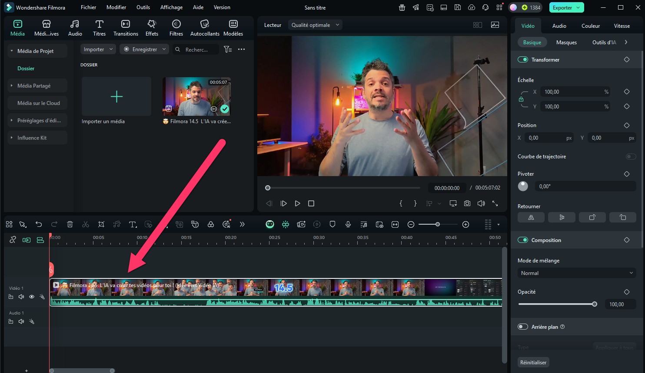This screenshot has height=373, width=645.
Task: Open the Enregistrer dropdown
Action: click(x=144, y=49)
